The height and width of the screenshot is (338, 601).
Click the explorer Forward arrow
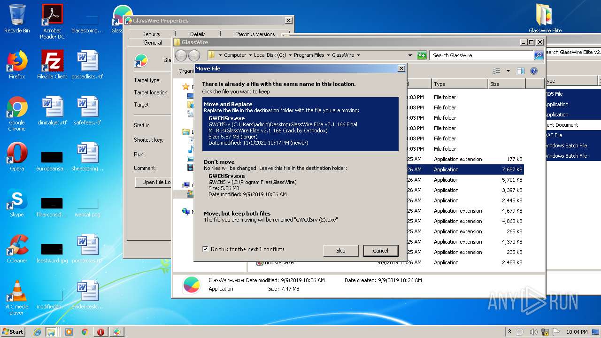194,55
